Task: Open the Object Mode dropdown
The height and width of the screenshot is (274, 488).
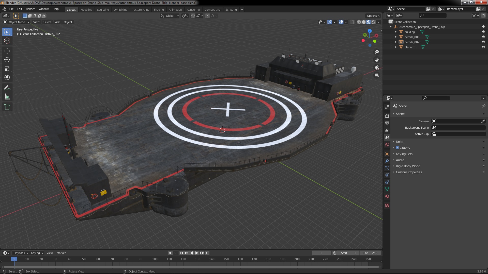Action: (17, 22)
